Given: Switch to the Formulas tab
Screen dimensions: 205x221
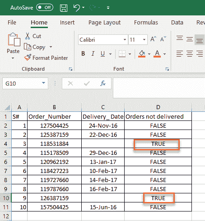Looking at the screenshot, I should pyautogui.click(x=146, y=23).
